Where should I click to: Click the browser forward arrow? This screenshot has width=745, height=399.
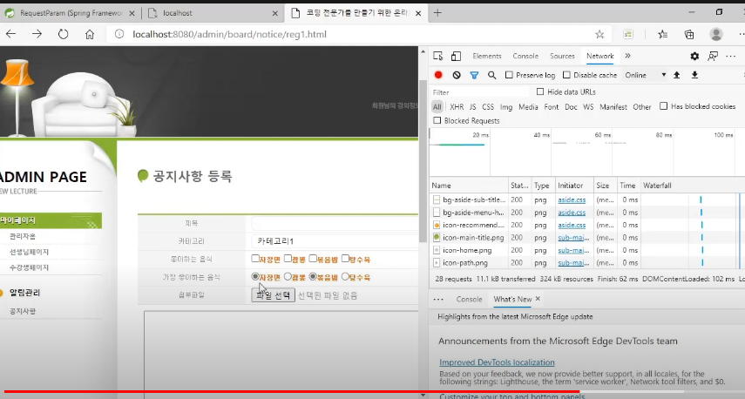click(37, 34)
